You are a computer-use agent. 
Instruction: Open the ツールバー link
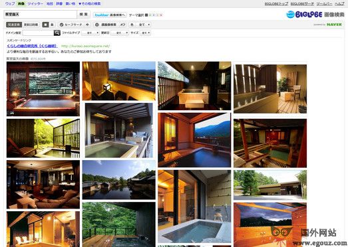pos(324,3)
